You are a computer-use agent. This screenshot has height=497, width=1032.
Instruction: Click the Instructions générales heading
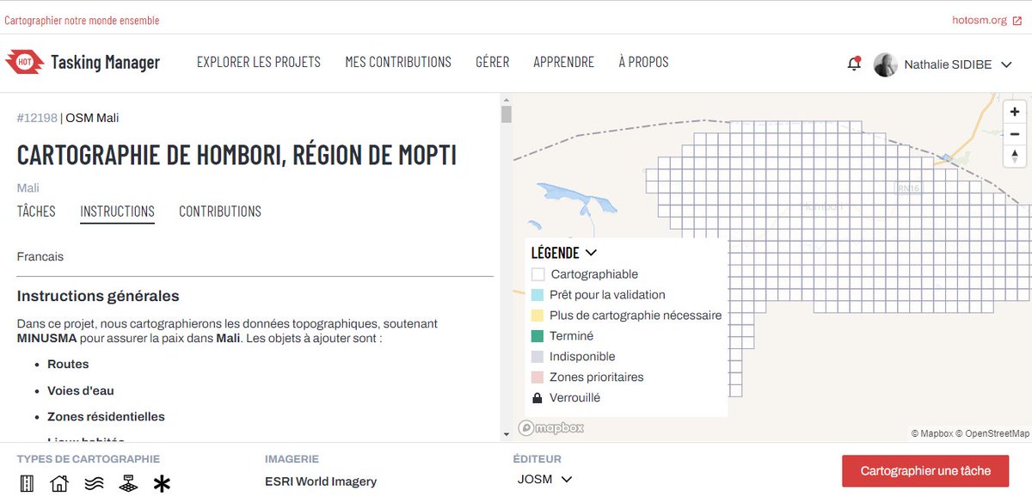pos(98,296)
